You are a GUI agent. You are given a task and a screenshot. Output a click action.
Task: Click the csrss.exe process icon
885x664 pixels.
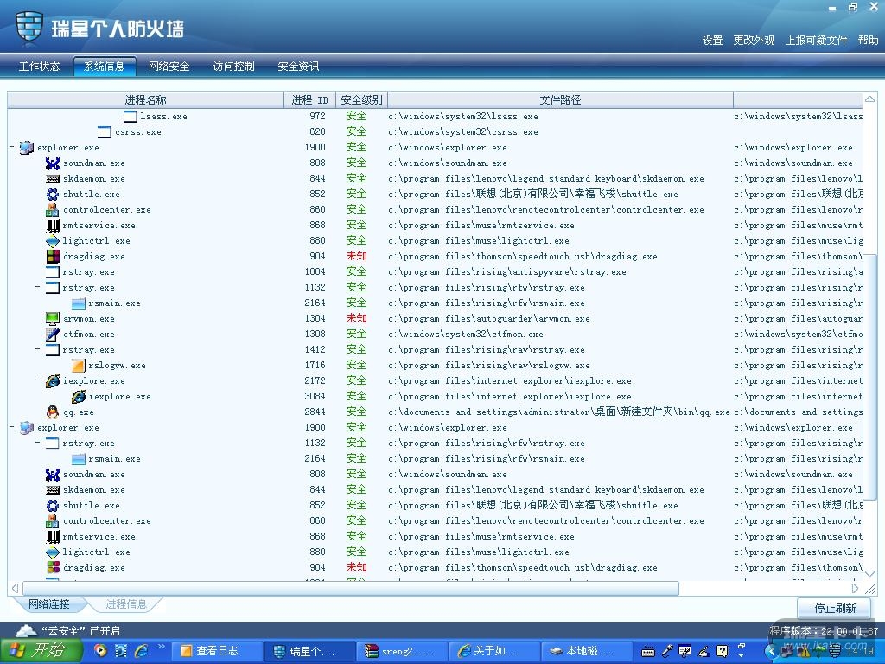105,132
